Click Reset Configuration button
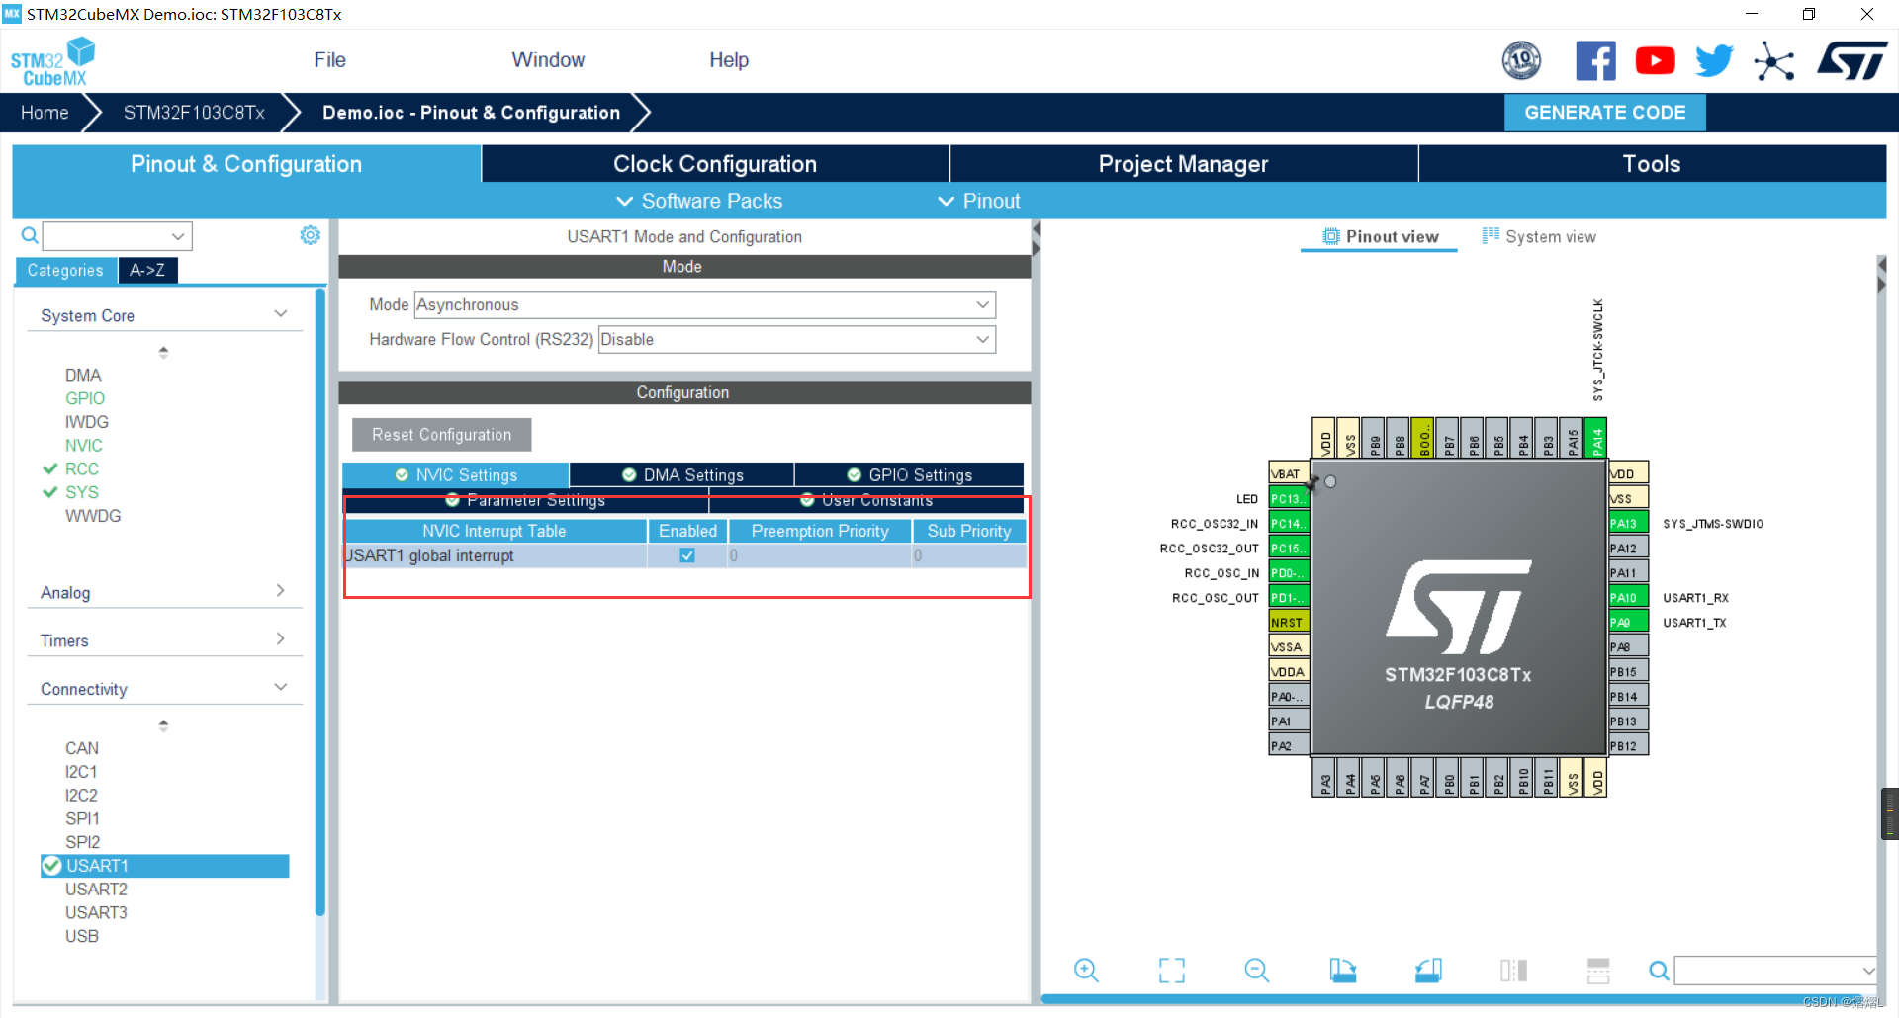 [x=441, y=435]
